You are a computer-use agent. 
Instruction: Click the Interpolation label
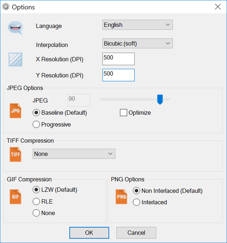tap(52, 45)
